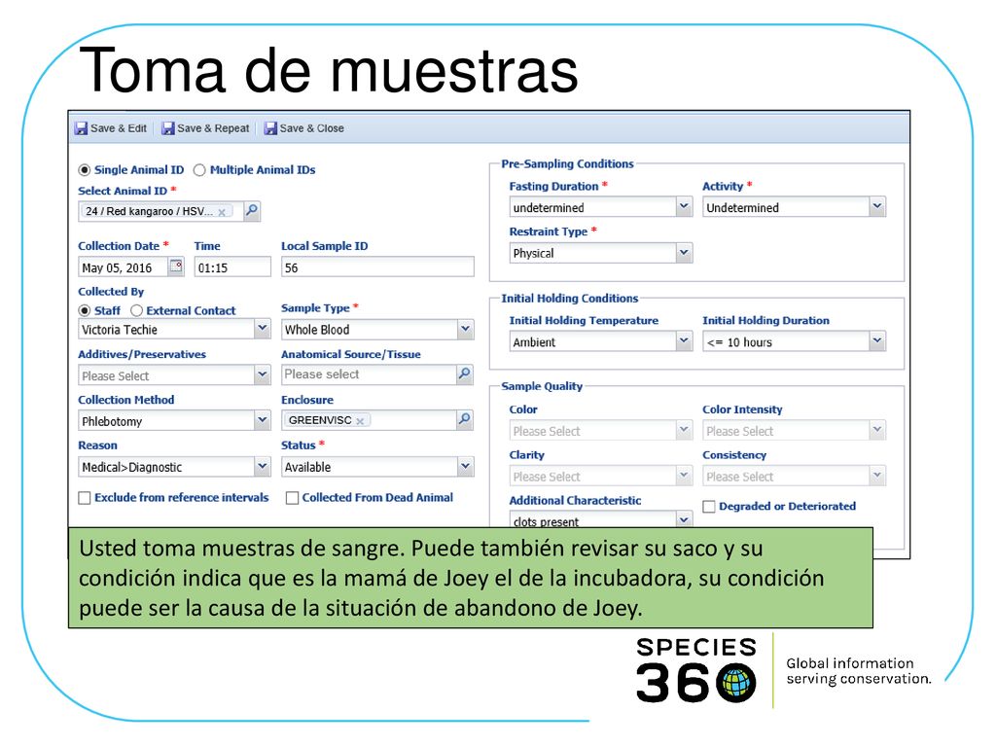Viewport: 996px width, 747px height.
Task: Open Anatomical Source/Tissue search magnifier
Action: pyautogui.click(x=465, y=374)
